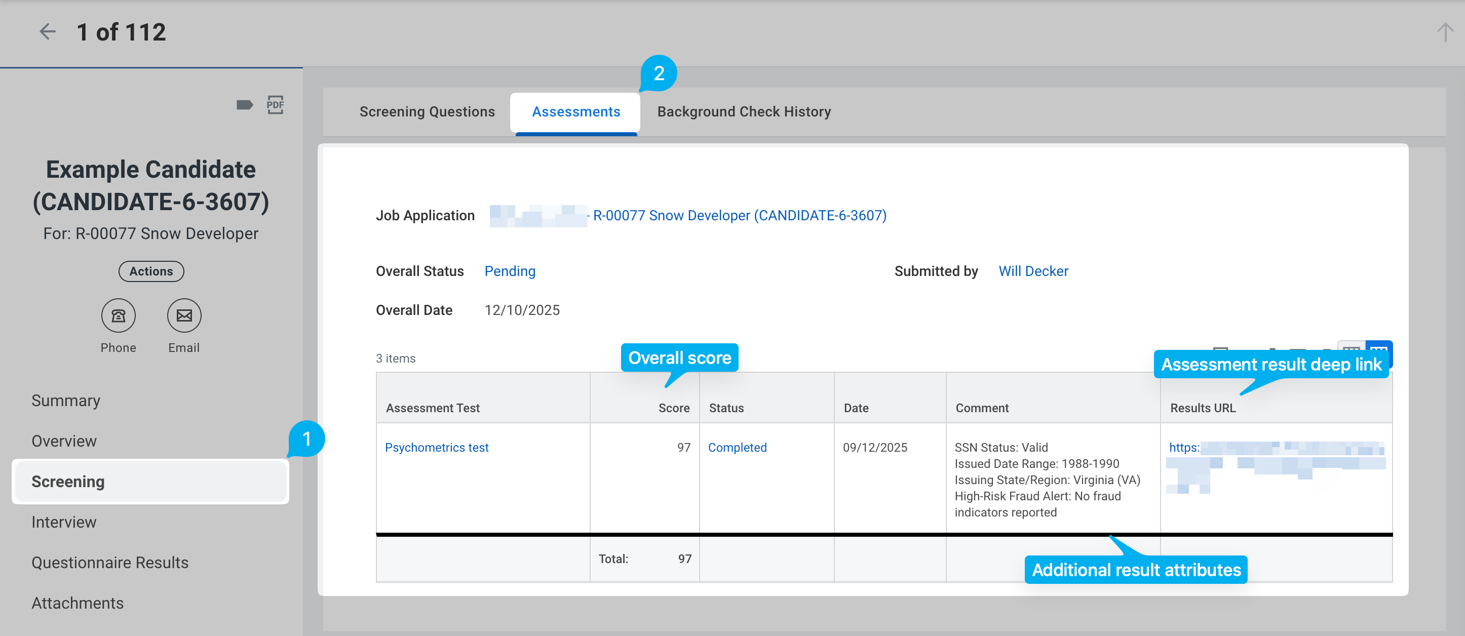Open the Summary section in sidebar
This screenshot has height=636, width=1465.
pos(65,401)
